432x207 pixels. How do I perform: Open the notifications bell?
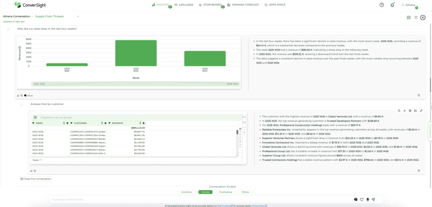click(392, 5)
